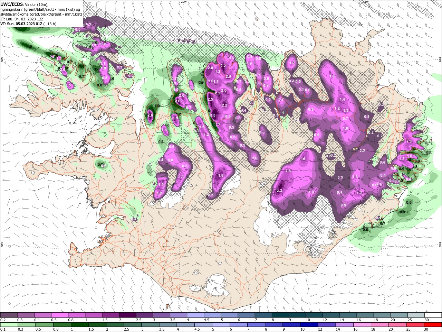Click snow legend swatch between 1.5 and 2

pyautogui.click(x=110, y=315)
